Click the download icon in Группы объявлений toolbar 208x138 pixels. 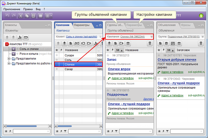[x=109, y=43]
